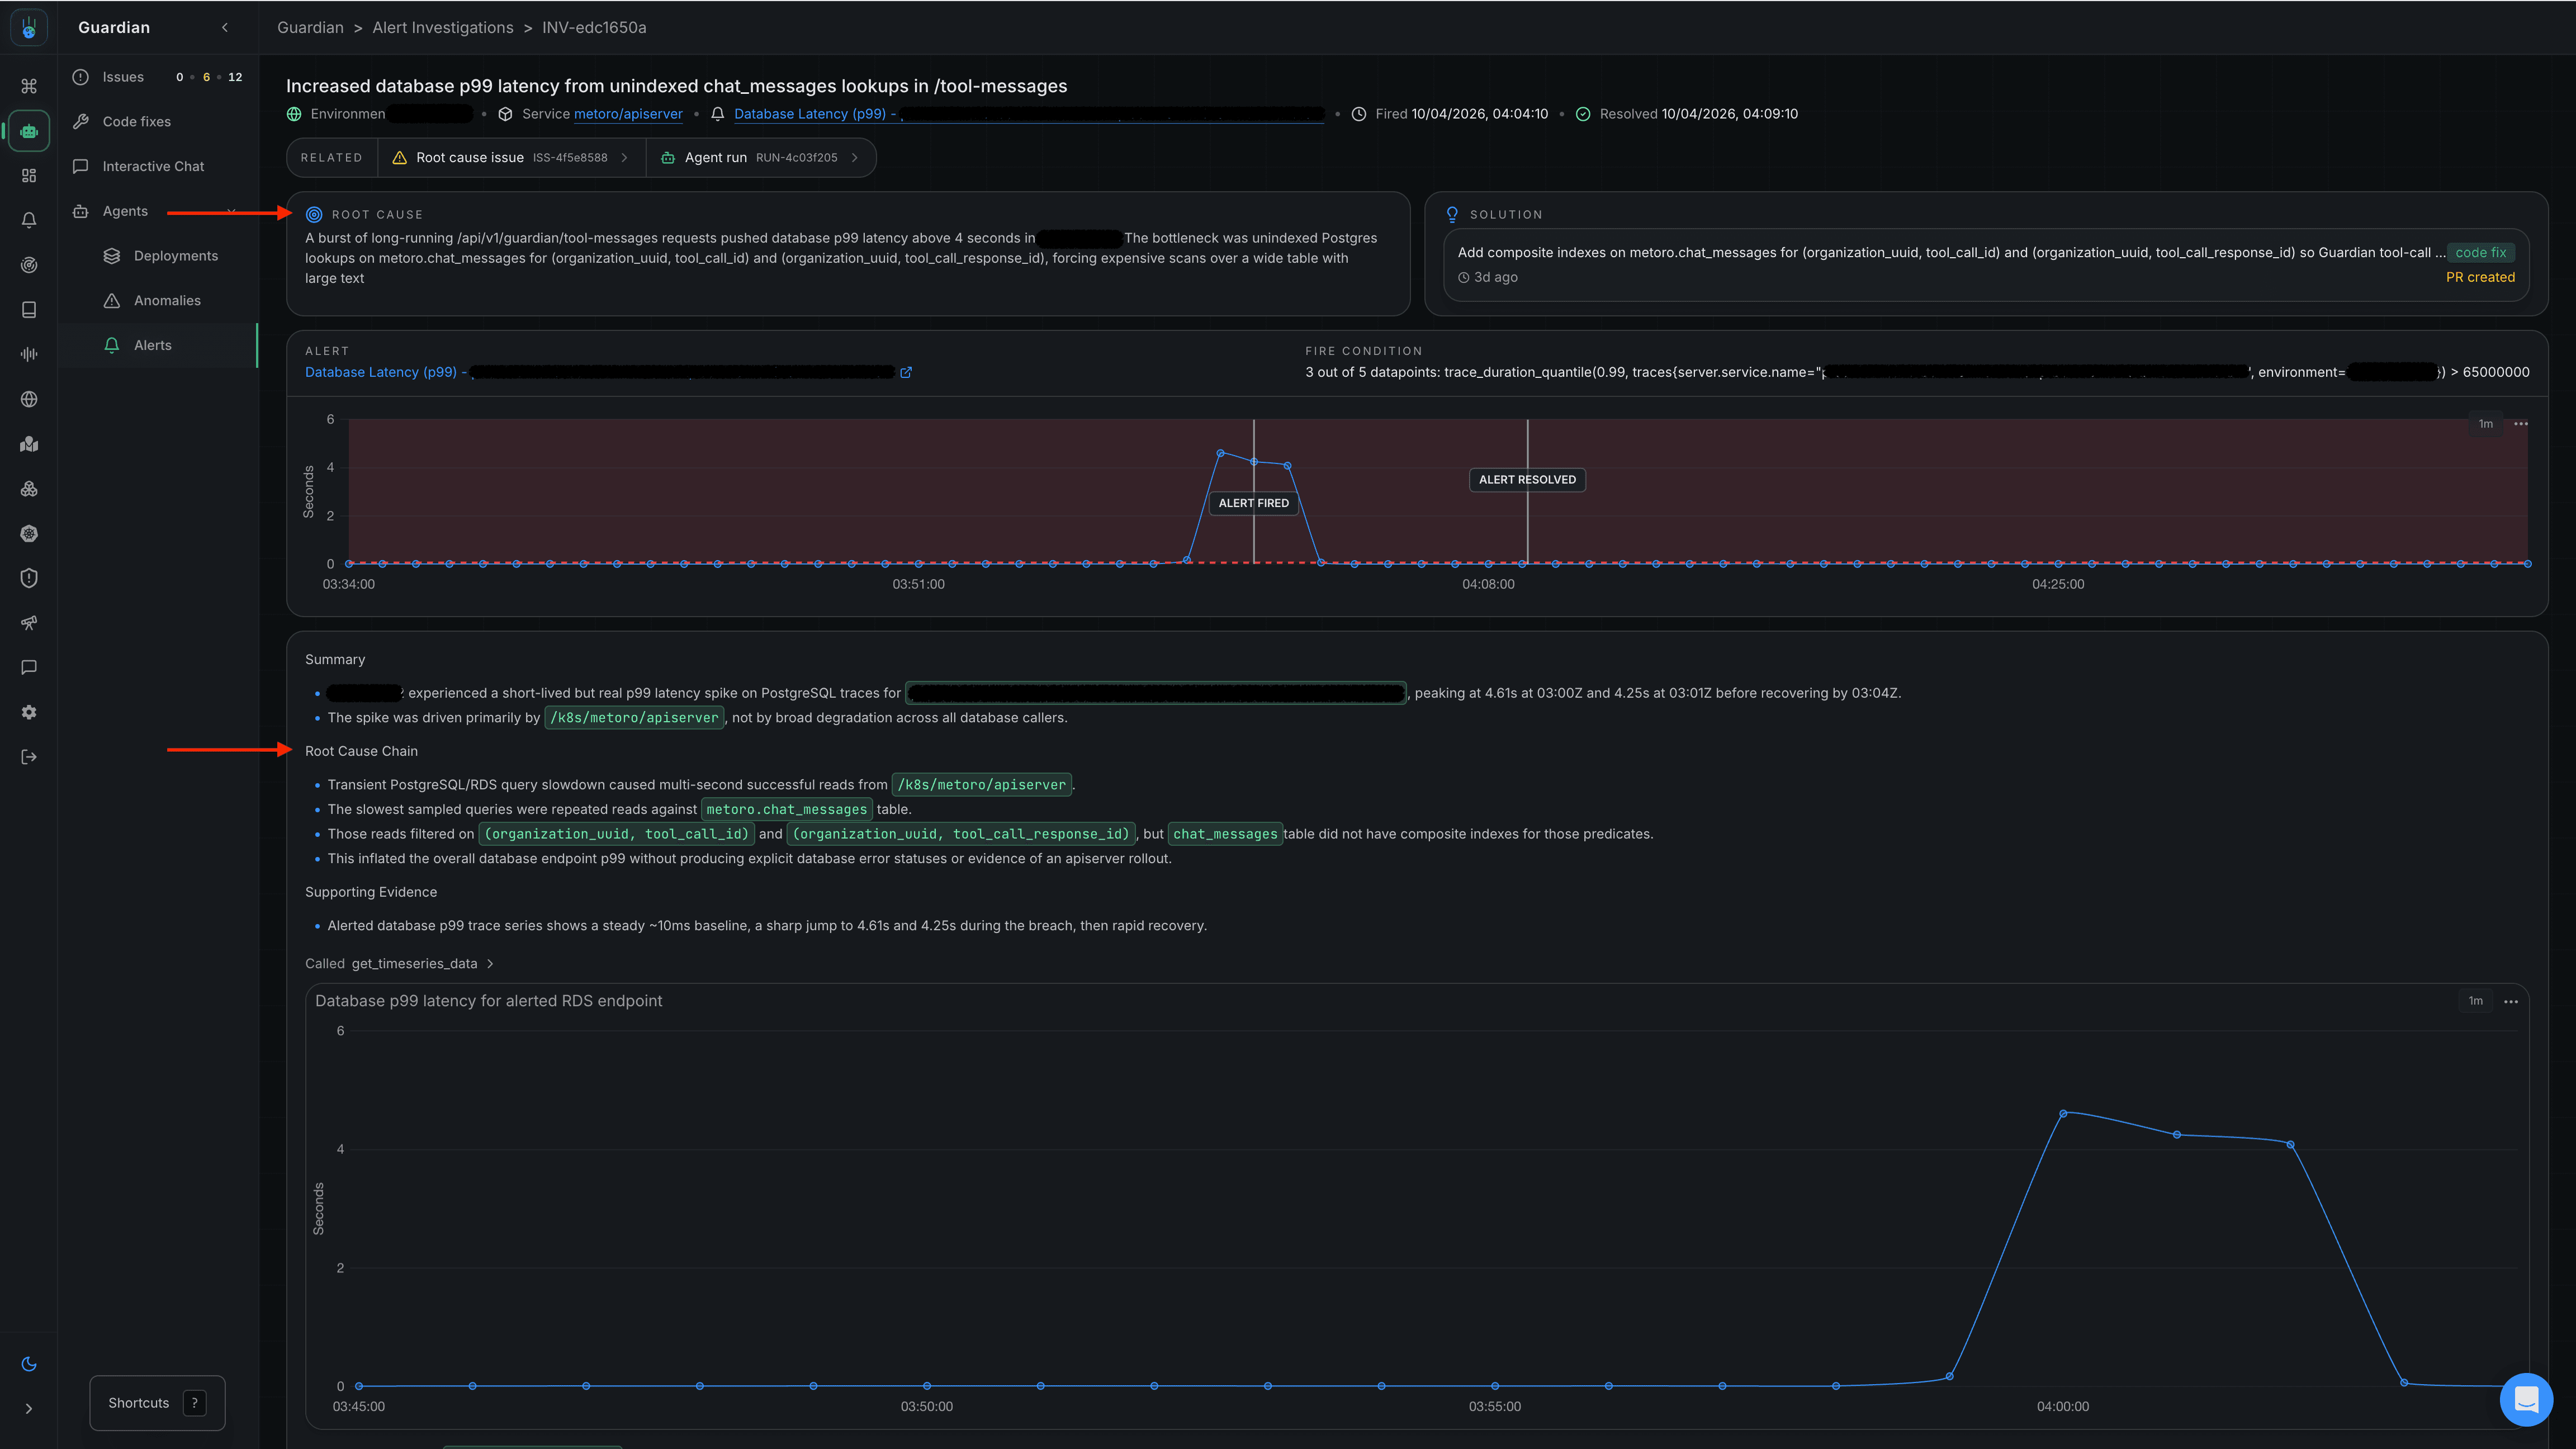The width and height of the screenshot is (2576, 1449).
Task: Open Root cause issue ISS-4f5e8588 chevron
Action: 624,157
